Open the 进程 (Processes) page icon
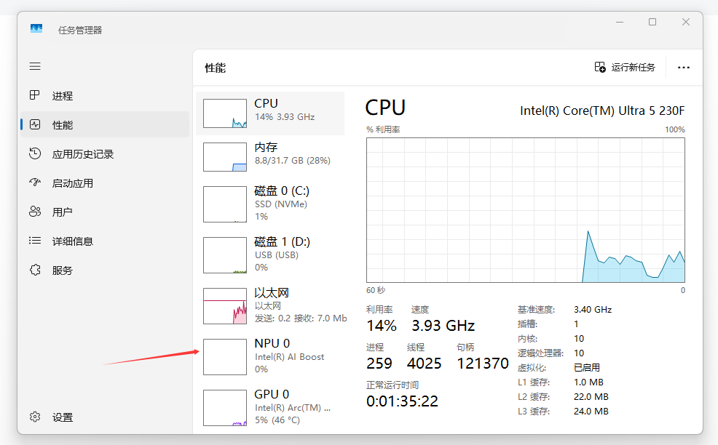This screenshot has width=718, height=445. pyautogui.click(x=35, y=95)
